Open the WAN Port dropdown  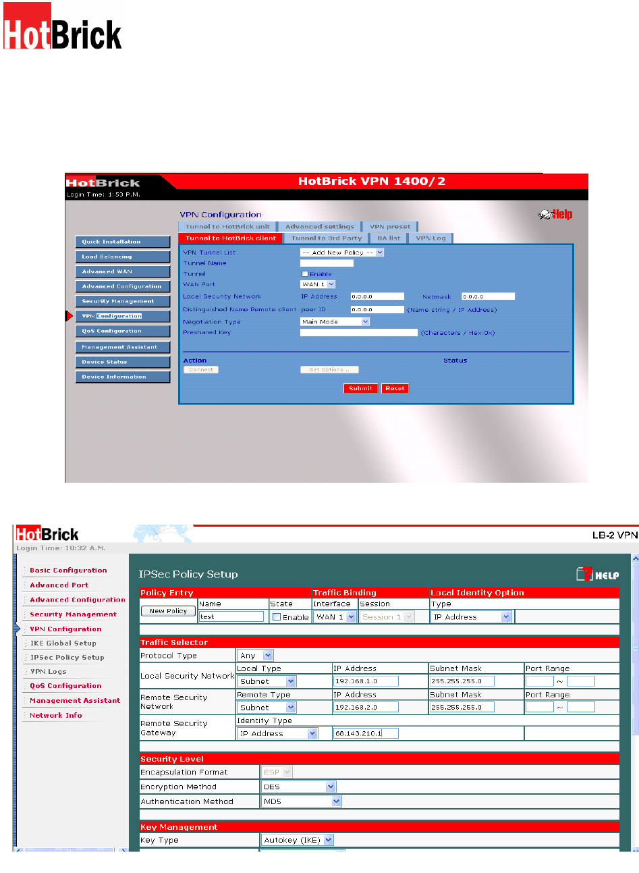[318, 284]
